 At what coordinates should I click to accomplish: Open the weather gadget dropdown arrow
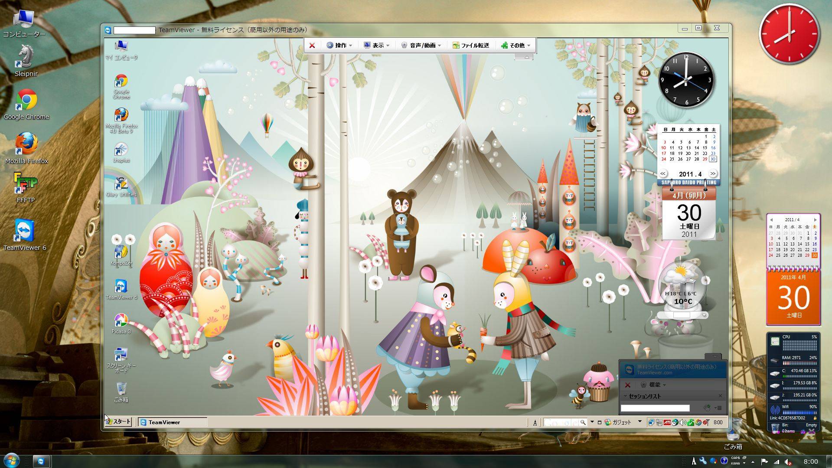[x=704, y=315]
